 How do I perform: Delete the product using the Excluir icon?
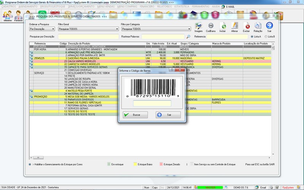pyautogui.click(x=246, y=26)
